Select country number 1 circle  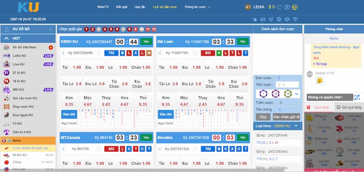86,29
